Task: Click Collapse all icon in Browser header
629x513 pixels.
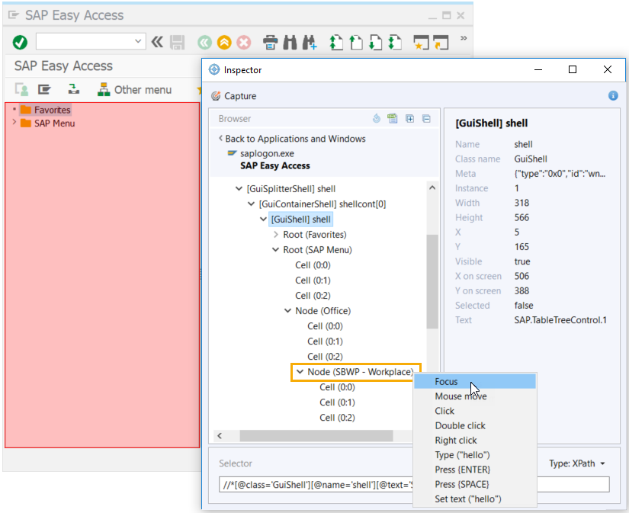Action: (426, 119)
